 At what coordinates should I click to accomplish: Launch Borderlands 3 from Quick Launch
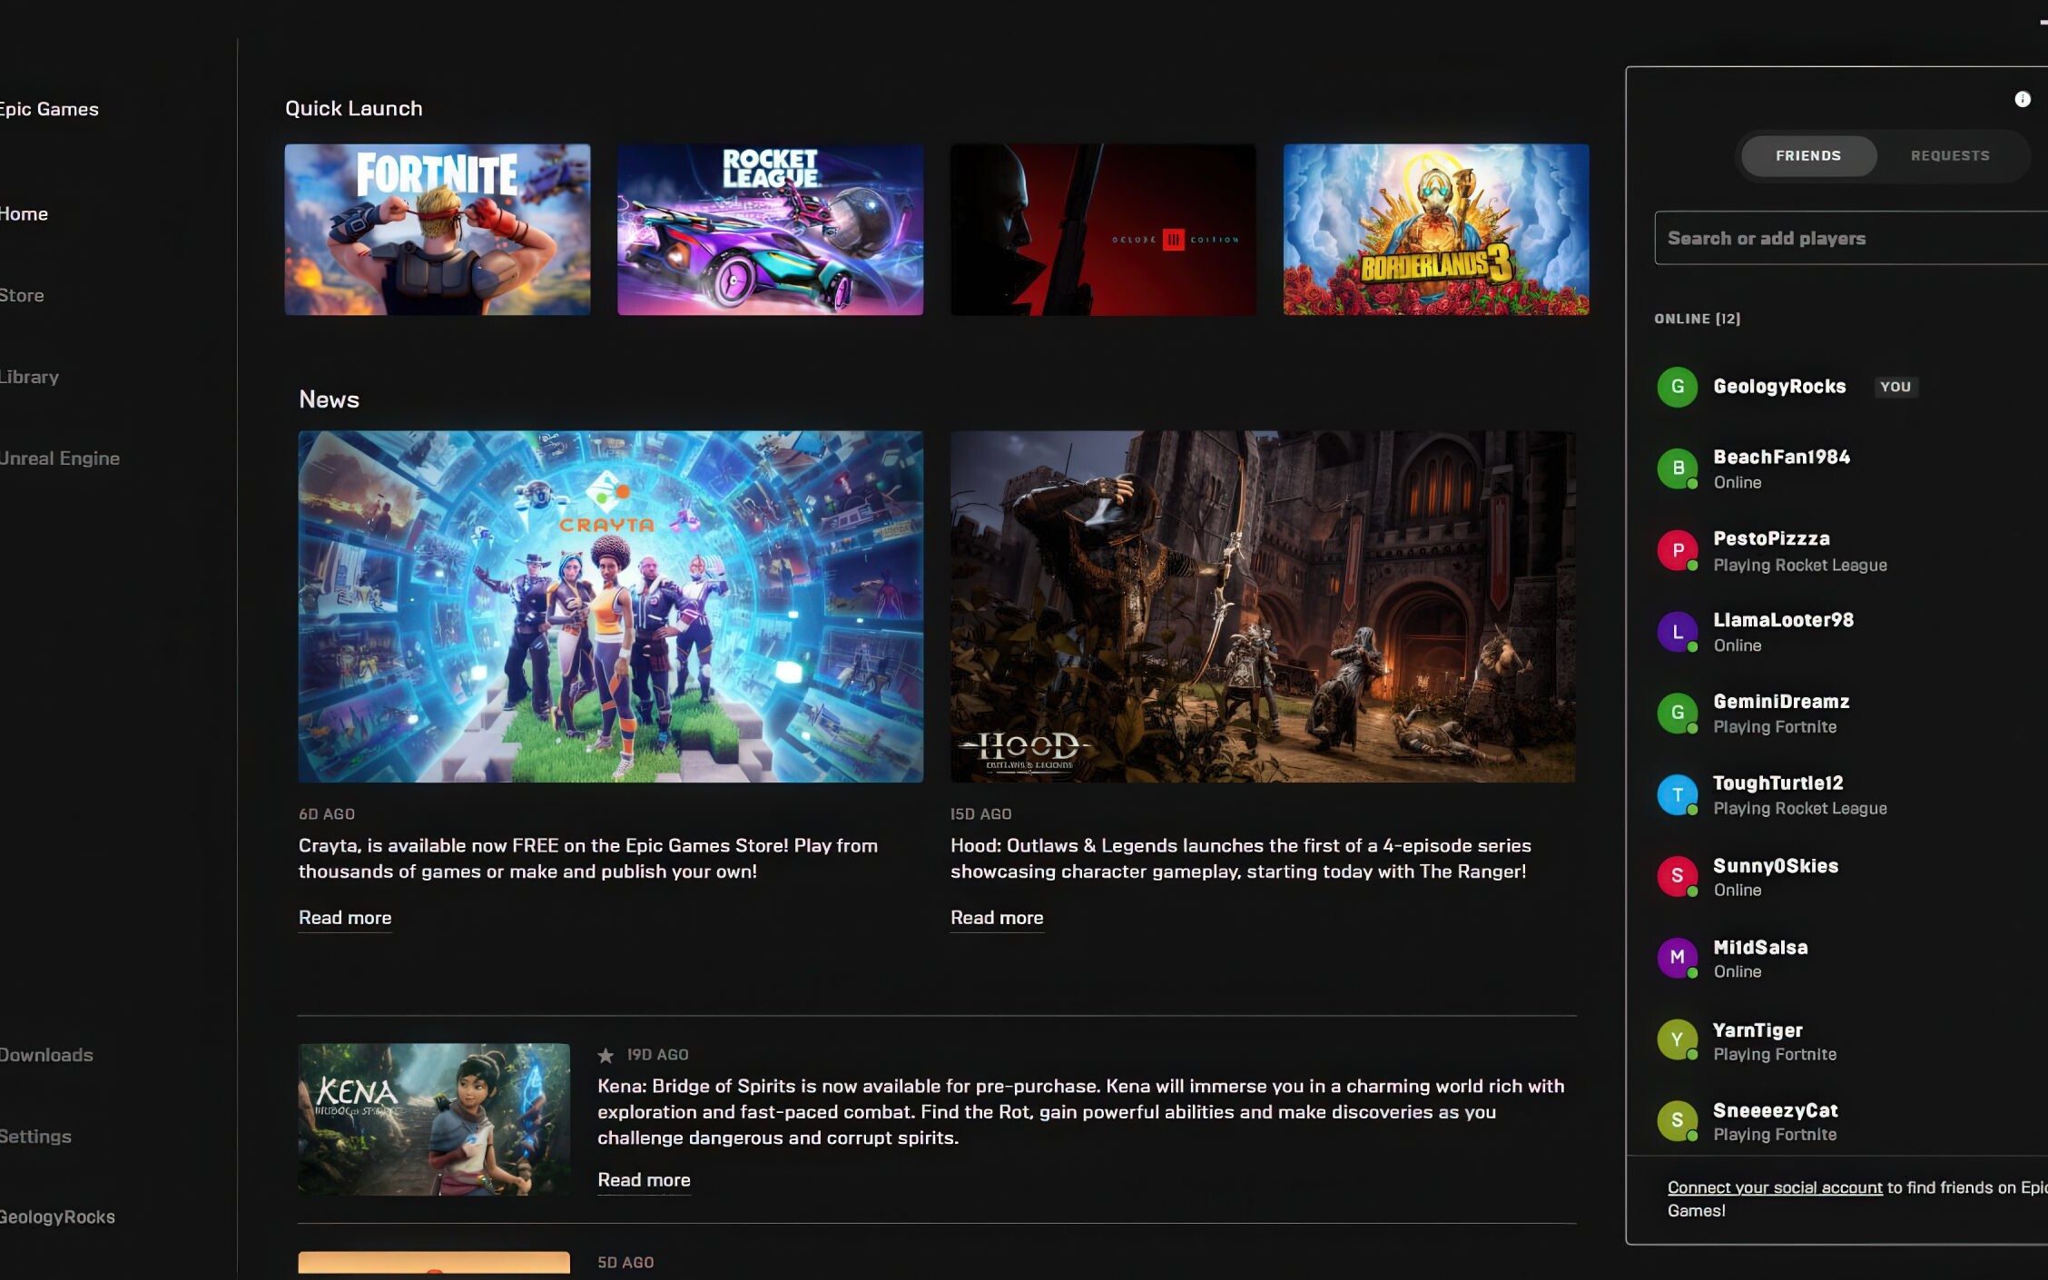click(x=1436, y=230)
